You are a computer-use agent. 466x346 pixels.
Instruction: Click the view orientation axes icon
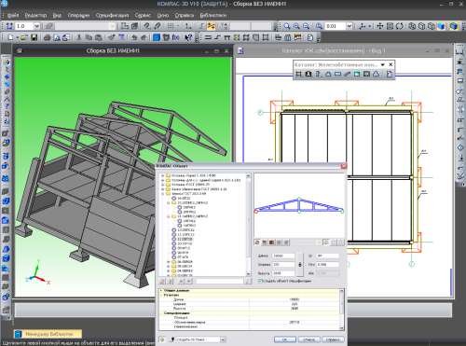coord(363,26)
